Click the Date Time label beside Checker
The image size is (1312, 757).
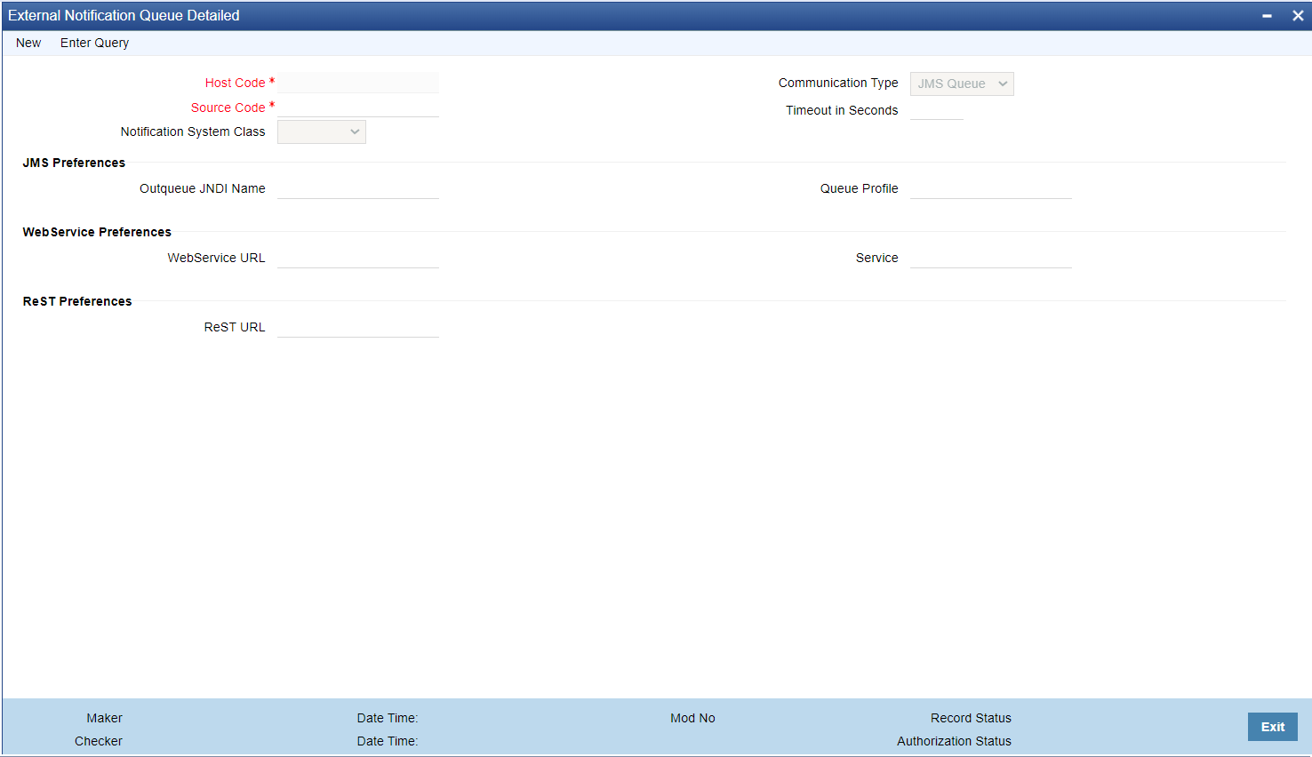(x=388, y=741)
